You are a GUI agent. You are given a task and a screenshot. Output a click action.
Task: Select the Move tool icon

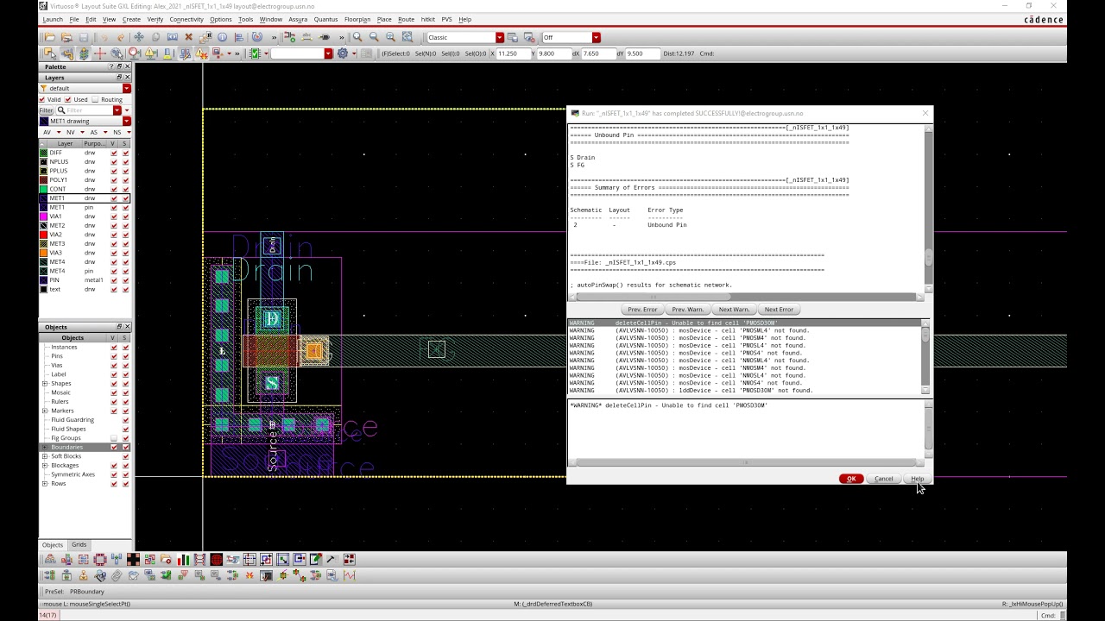(x=138, y=37)
